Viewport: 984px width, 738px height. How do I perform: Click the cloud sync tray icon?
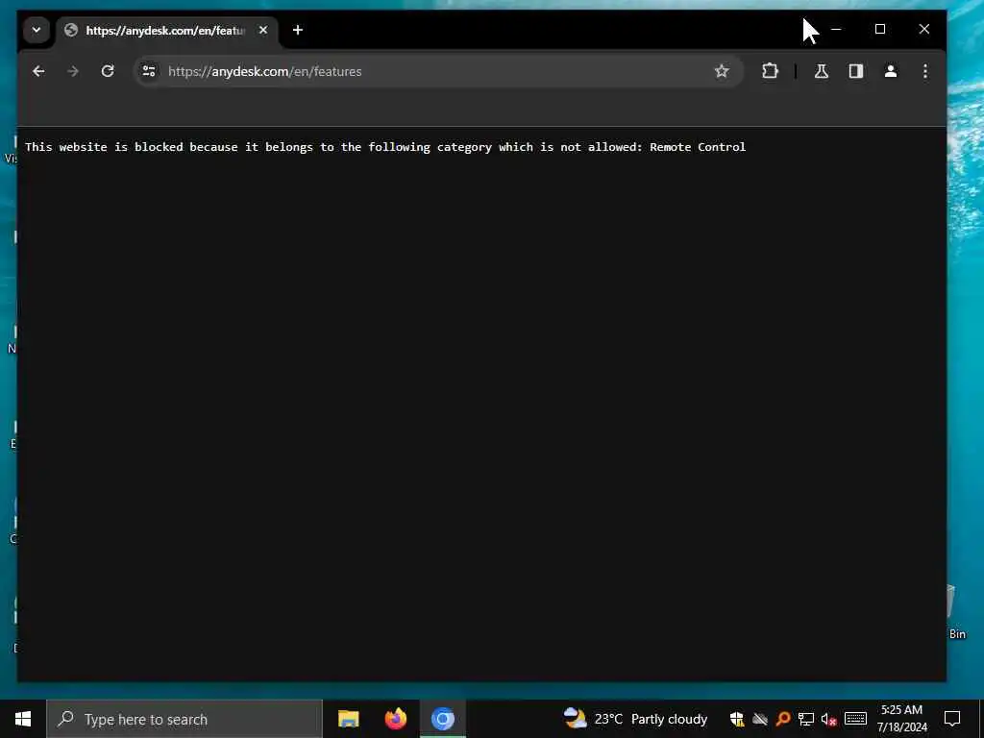pos(760,719)
